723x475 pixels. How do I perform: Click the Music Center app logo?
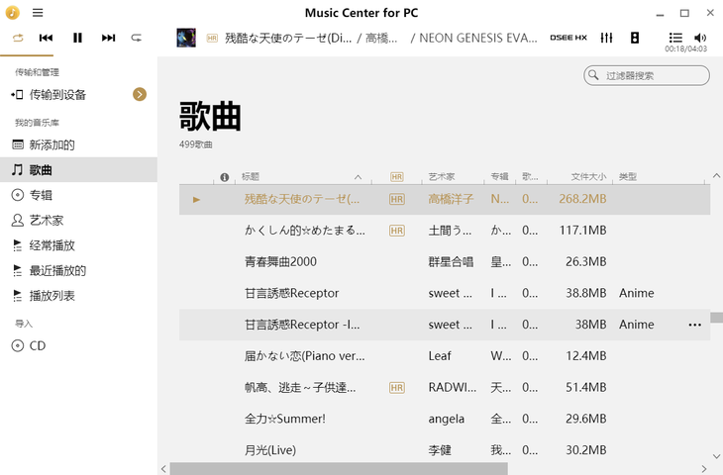(13, 13)
